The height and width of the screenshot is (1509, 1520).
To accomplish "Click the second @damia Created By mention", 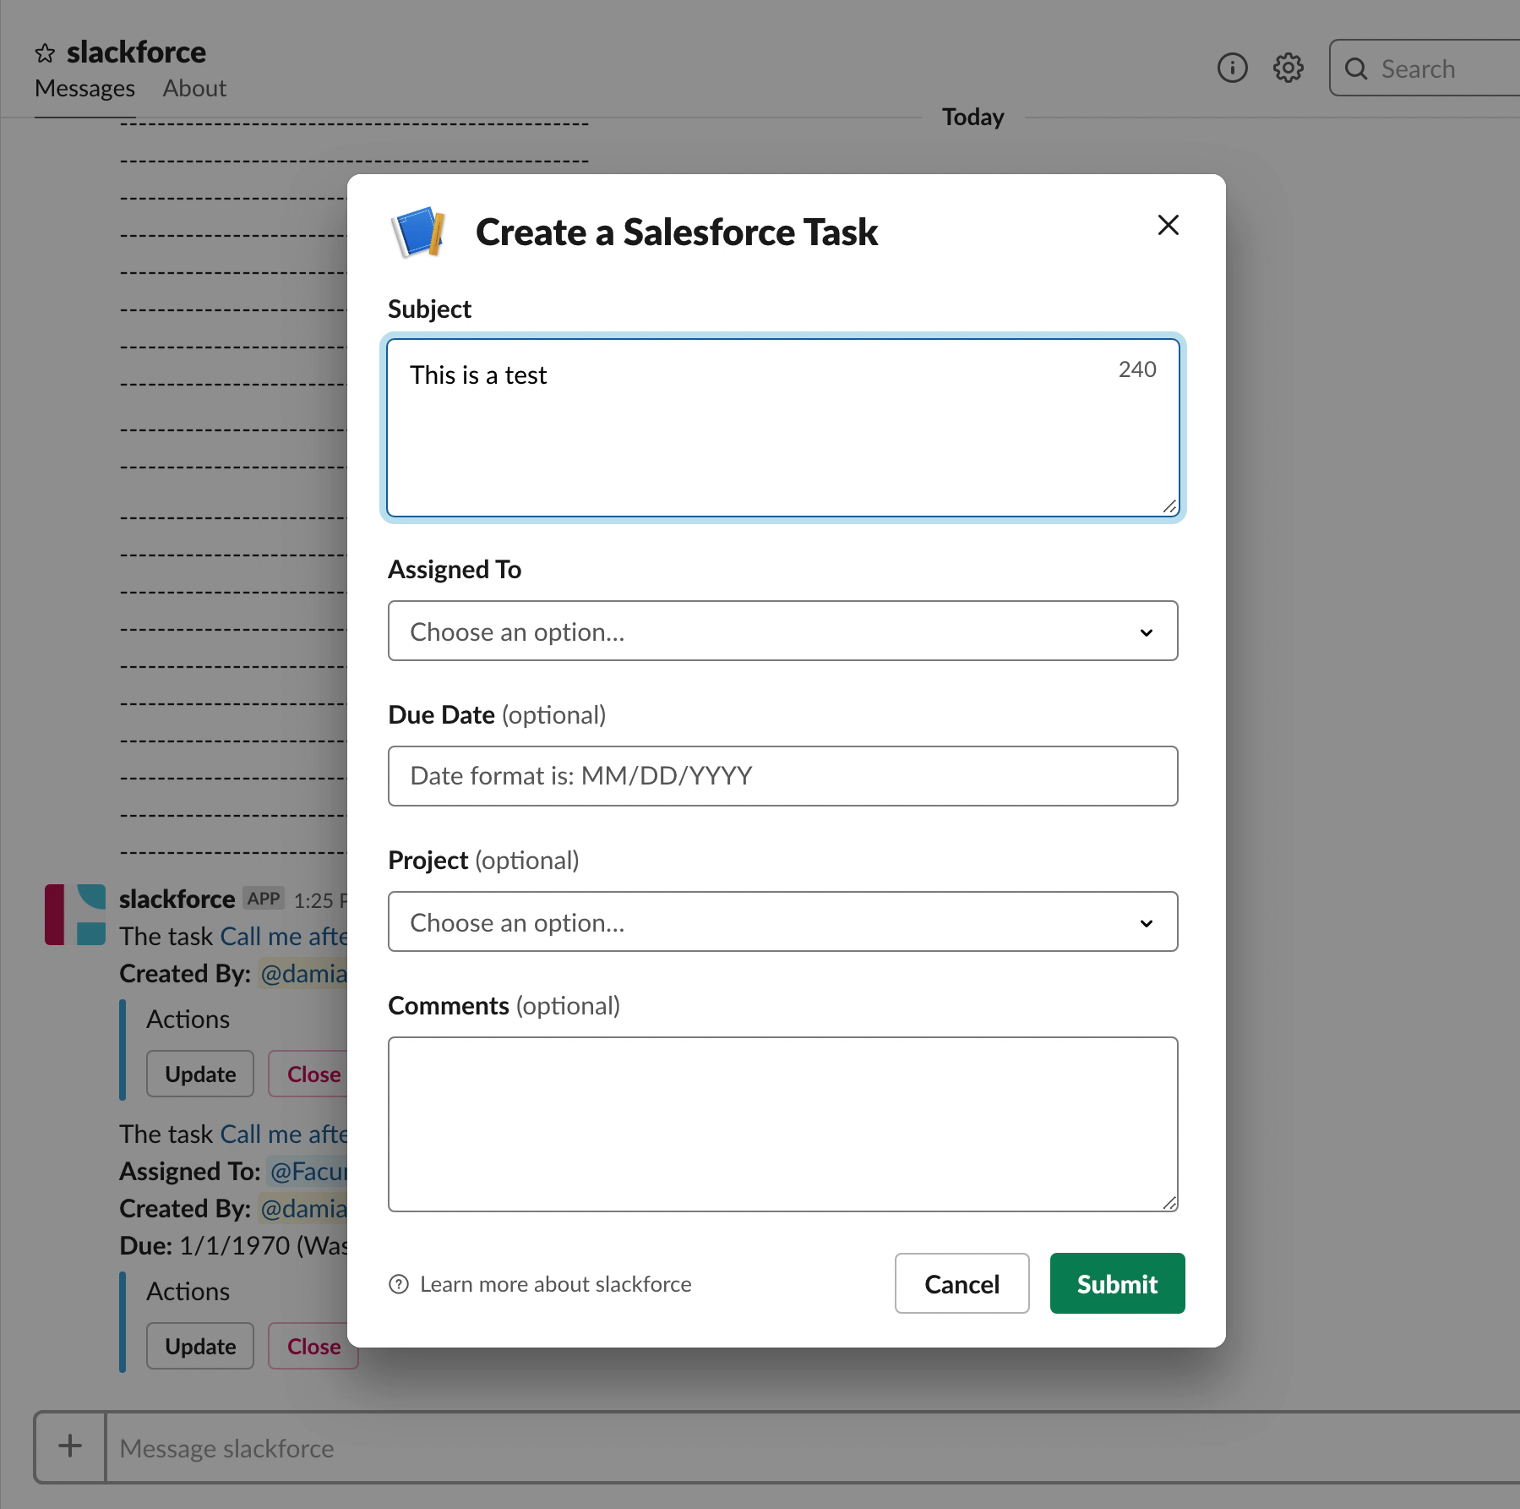I will (303, 1209).
